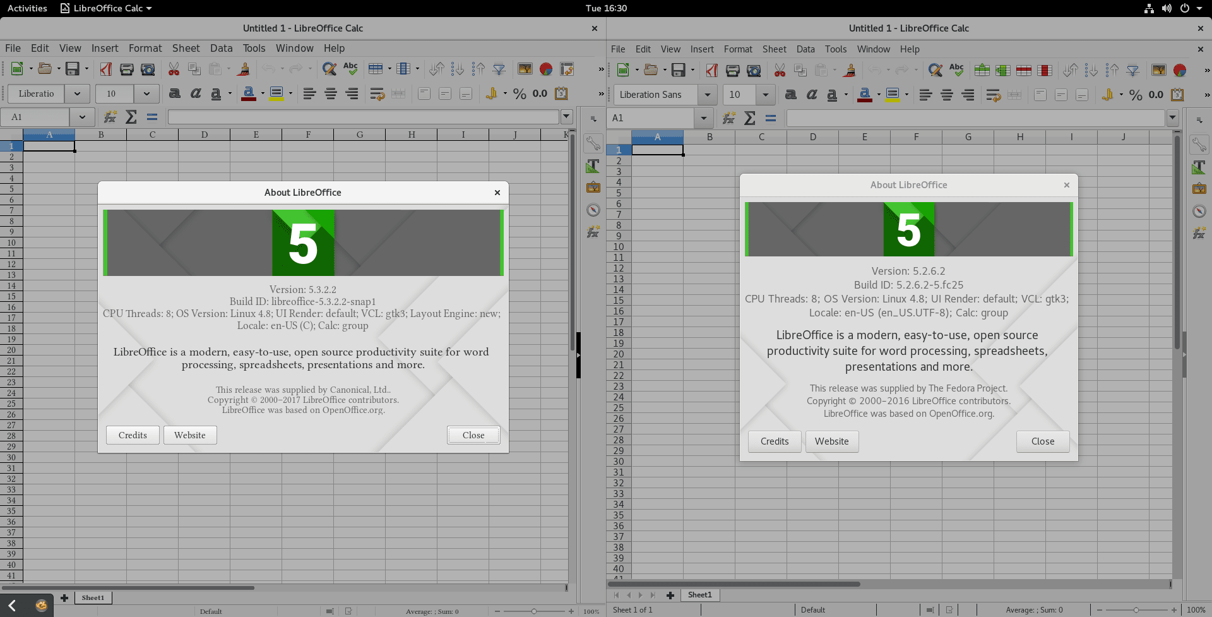Open Insert menu in right Calc window
Image resolution: width=1212 pixels, height=617 pixels.
point(702,49)
